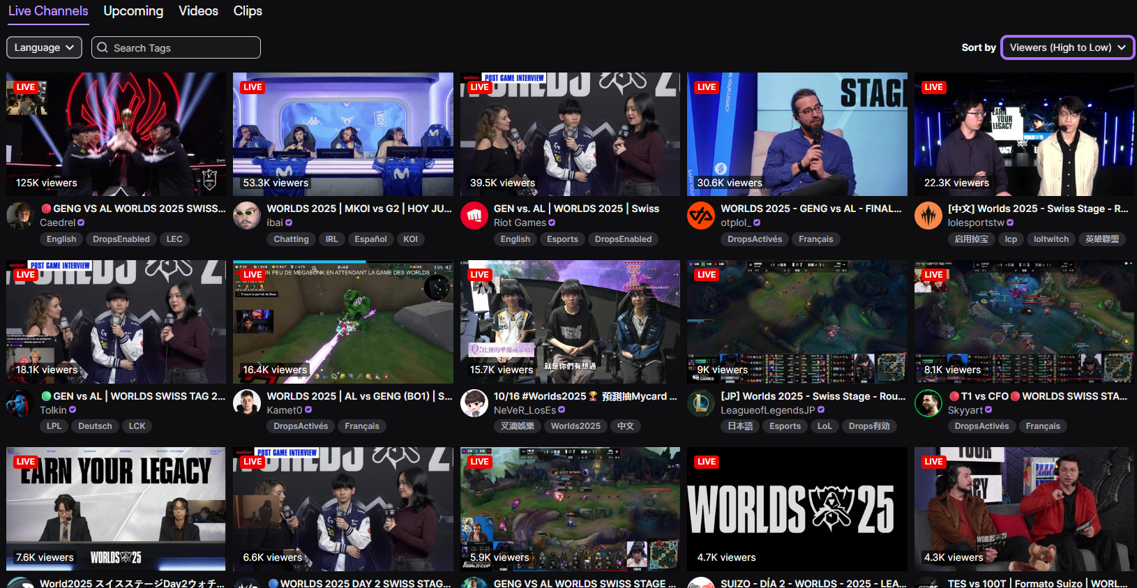Filter by English tag under Riot Games

pos(515,239)
